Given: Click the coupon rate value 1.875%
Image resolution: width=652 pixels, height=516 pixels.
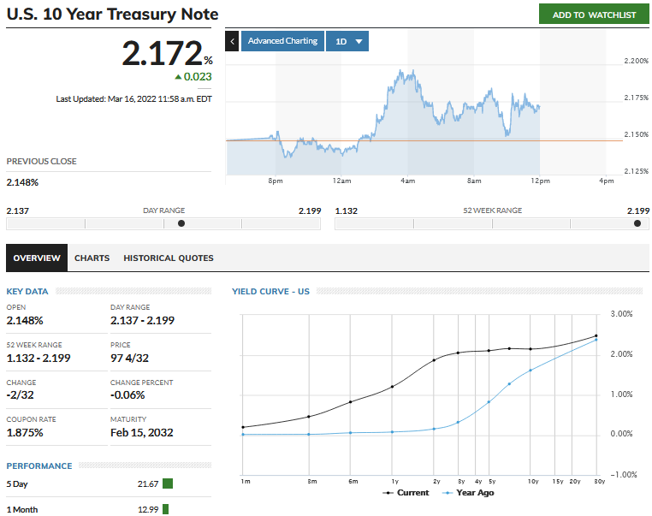Looking at the screenshot, I should 25,433.
